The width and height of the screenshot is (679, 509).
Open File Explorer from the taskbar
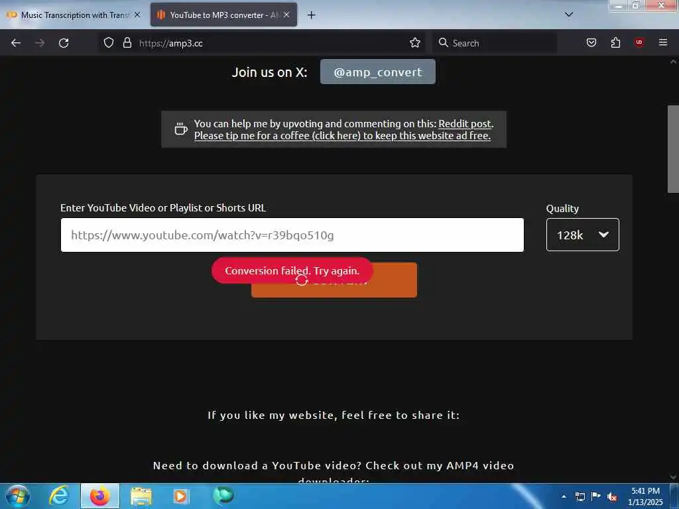tap(141, 496)
